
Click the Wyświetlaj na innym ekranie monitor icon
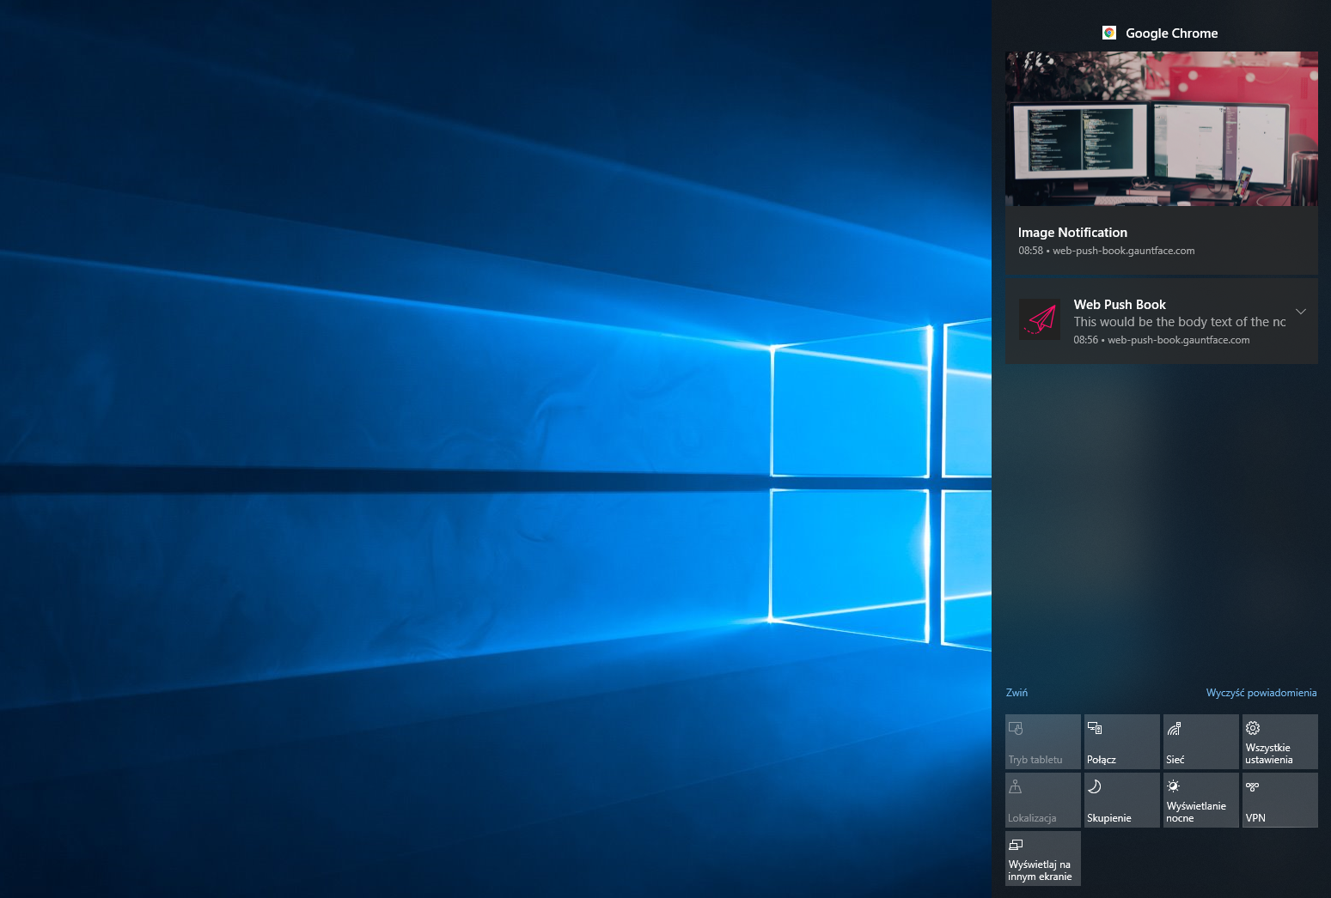pyautogui.click(x=1016, y=845)
